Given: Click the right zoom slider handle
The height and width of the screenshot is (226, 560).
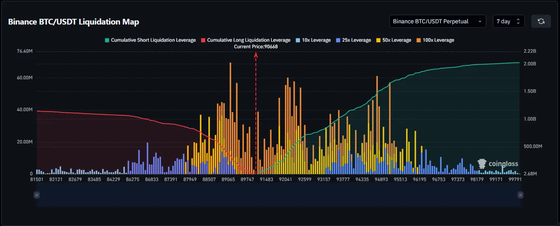Looking at the screenshot, I should (x=520, y=195).
